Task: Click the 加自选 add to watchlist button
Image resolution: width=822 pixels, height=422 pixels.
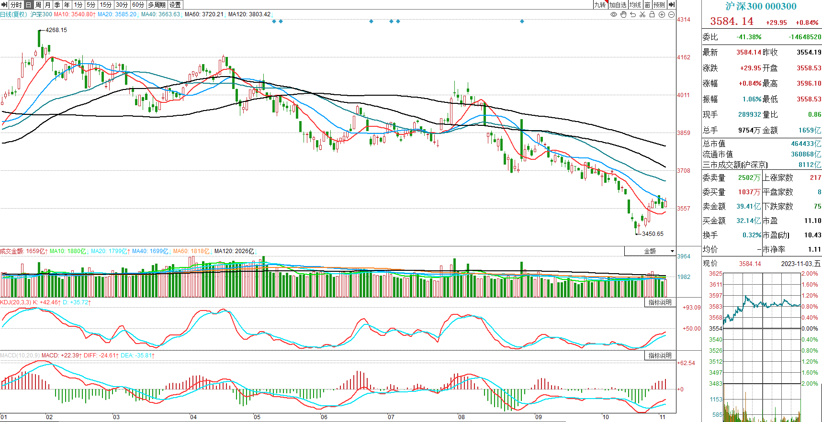Action: [x=618, y=5]
